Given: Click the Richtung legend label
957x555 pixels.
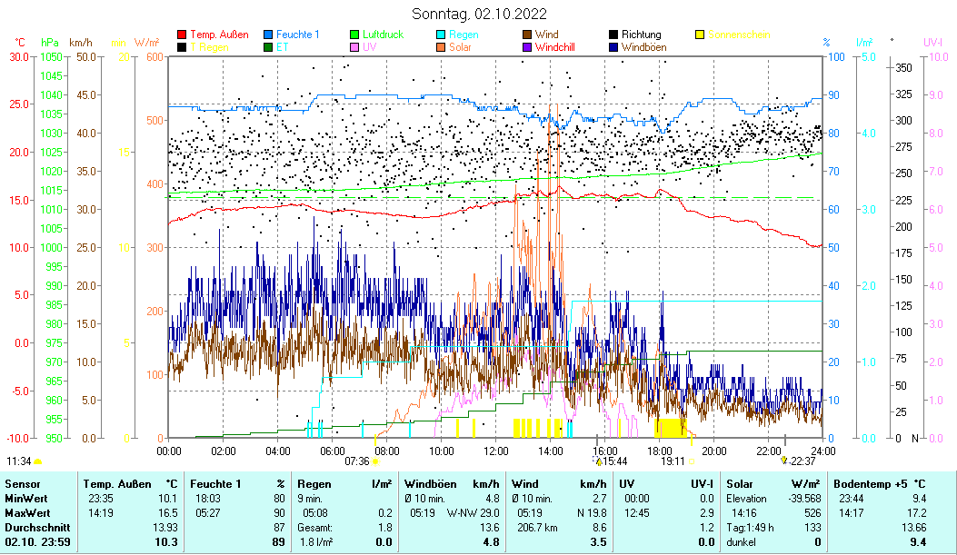Looking at the screenshot, I should 641,35.
